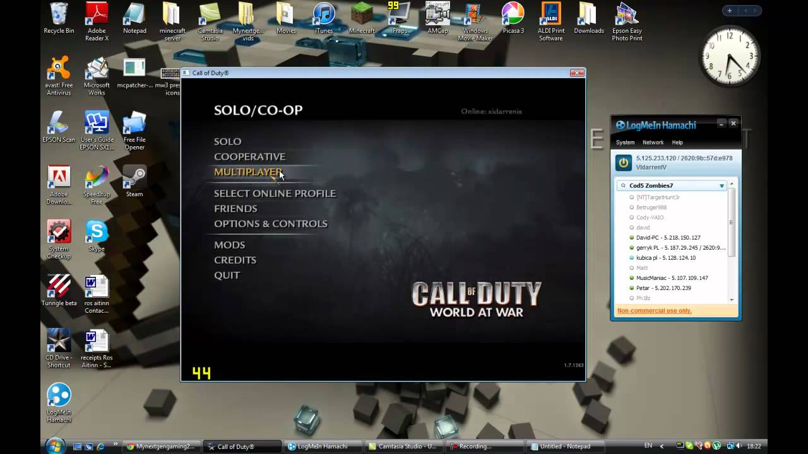Click the analog clock desktop gadget
The image size is (808, 454).
pos(729,57)
